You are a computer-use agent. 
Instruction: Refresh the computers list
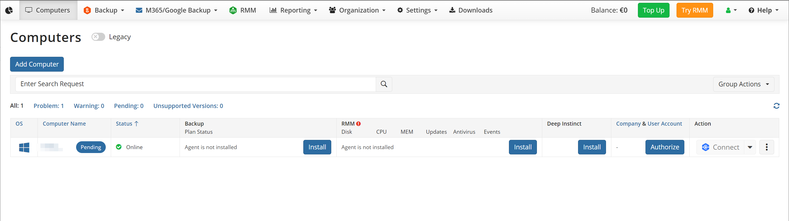click(776, 106)
